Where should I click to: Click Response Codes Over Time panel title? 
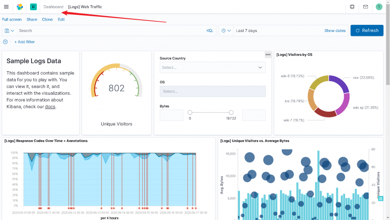coord(46,141)
